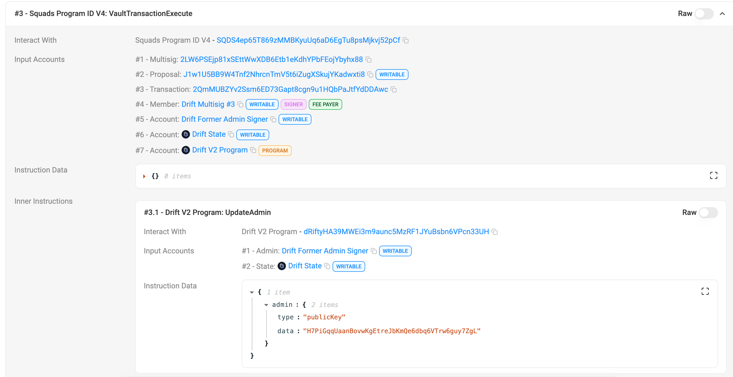Copy the Multisig account address
This screenshot has height=377, width=733.
368,60
